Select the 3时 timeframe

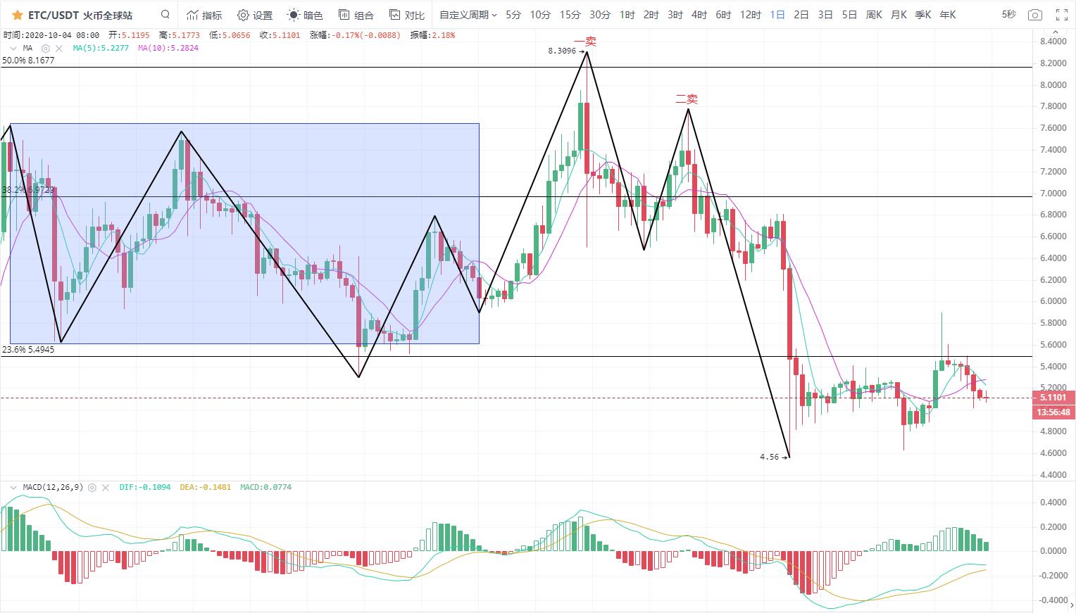(x=675, y=15)
